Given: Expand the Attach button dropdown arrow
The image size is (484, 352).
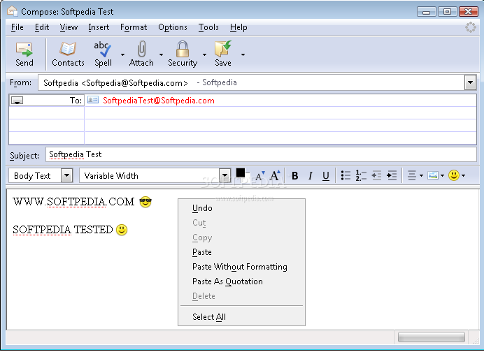Looking at the screenshot, I should point(161,54).
